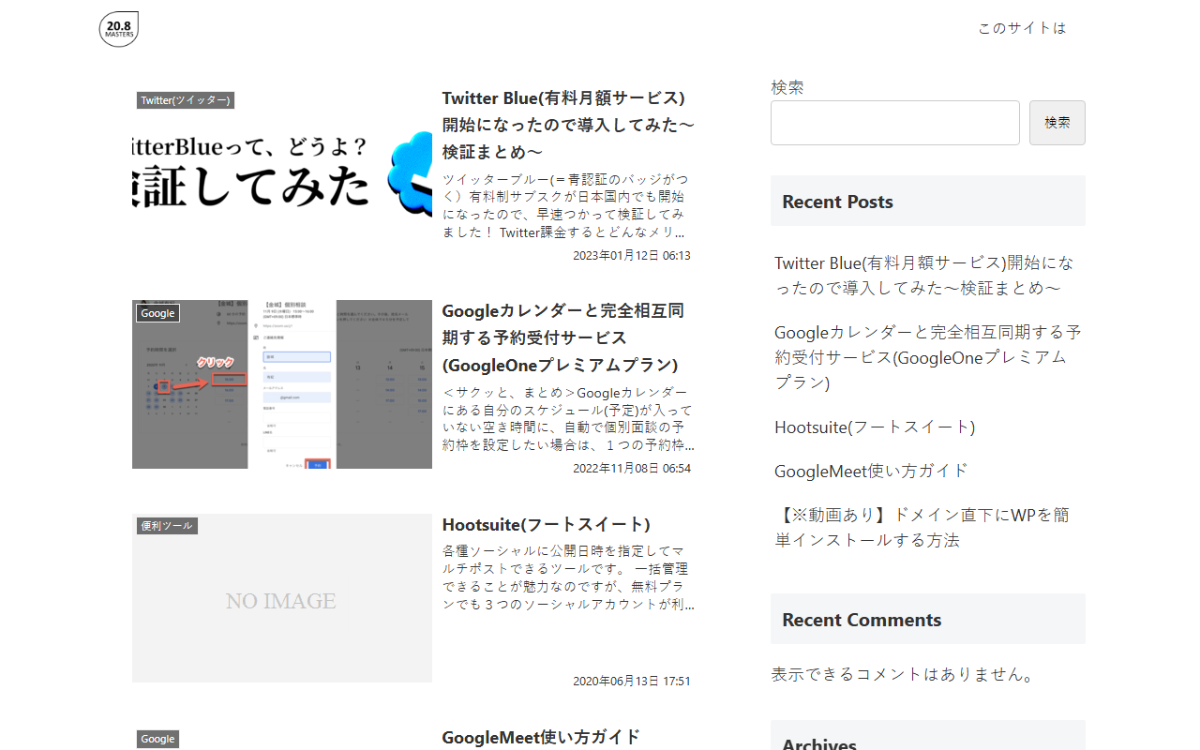Click the text 表示できるコメントはありません。
1200x750 pixels.
tap(904, 674)
